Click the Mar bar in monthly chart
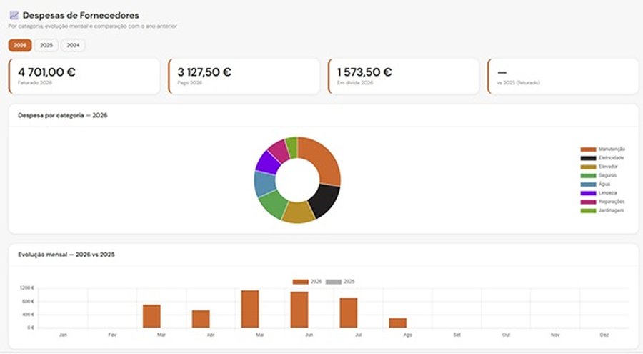The image size is (643, 354). pyautogui.click(x=151, y=316)
